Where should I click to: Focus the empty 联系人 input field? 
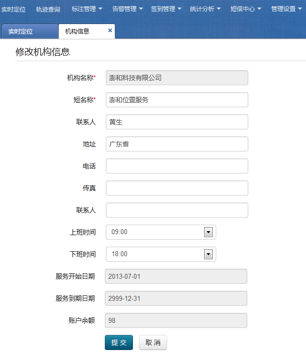pos(177,210)
